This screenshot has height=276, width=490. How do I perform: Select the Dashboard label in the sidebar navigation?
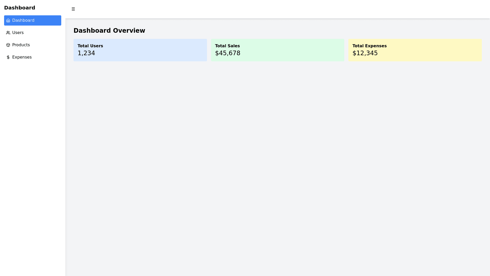tap(23, 20)
